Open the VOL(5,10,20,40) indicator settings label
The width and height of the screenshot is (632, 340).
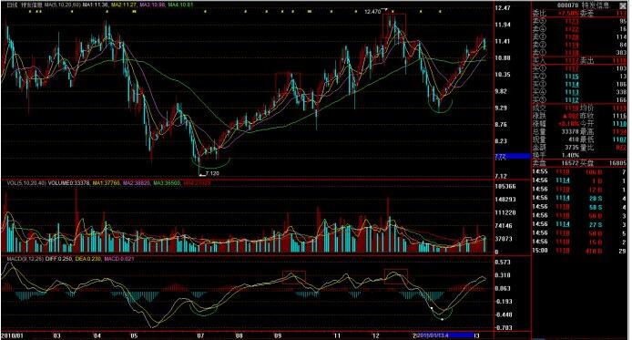tap(26, 183)
